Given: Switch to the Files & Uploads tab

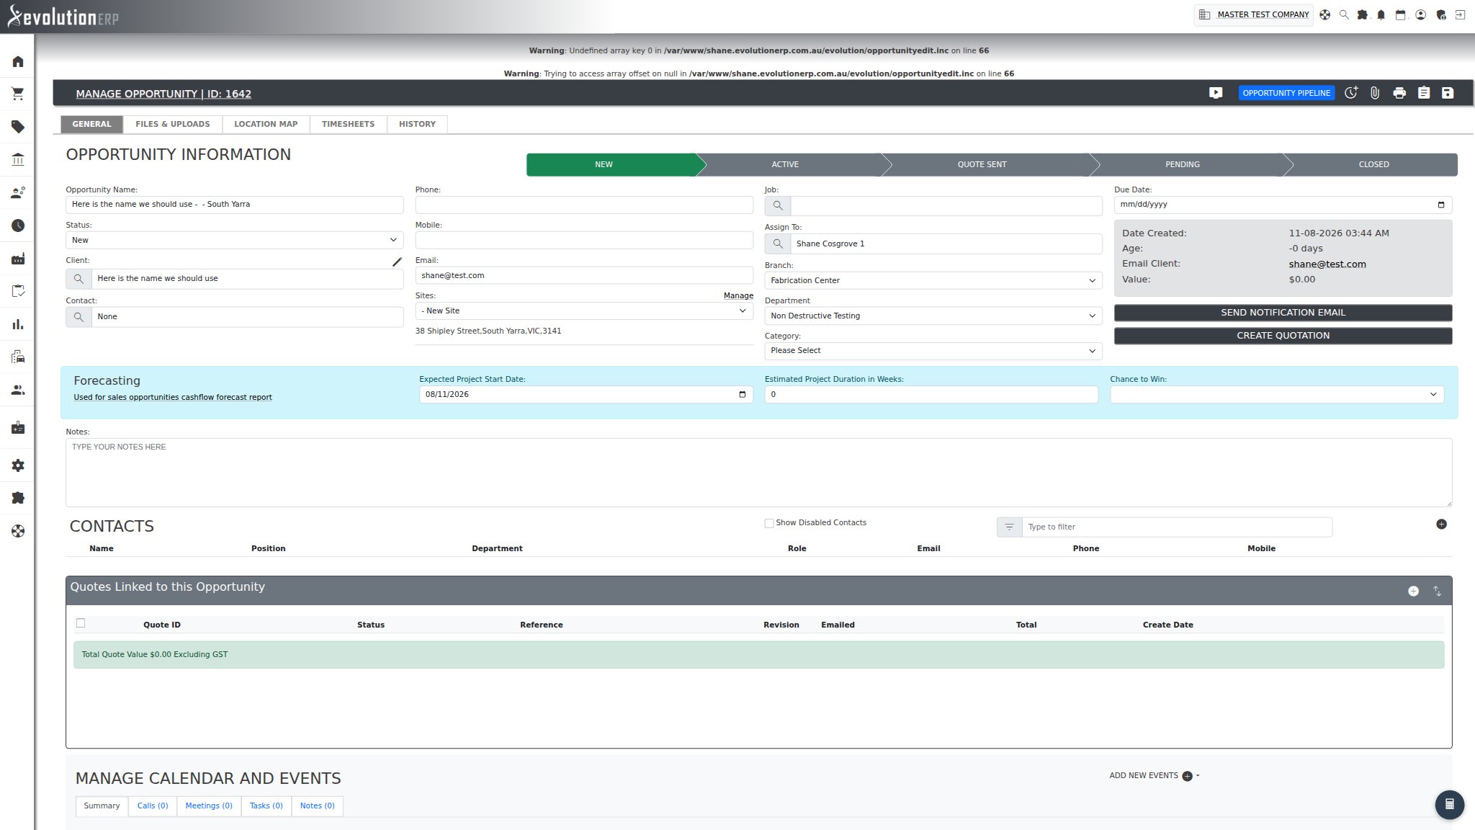Looking at the screenshot, I should [173, 124].
